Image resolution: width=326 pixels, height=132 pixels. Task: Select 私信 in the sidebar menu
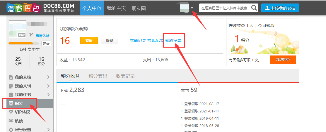[x=30, y=121]
